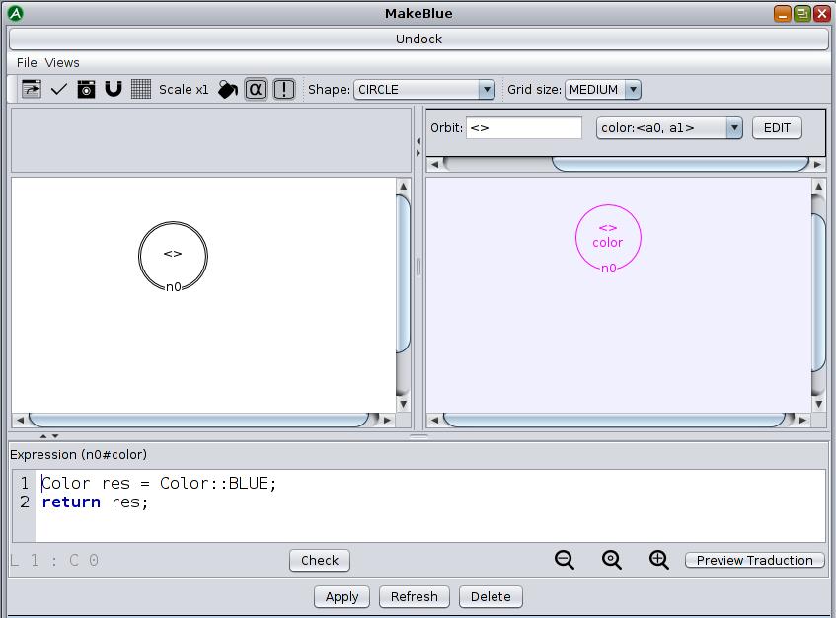Click orbit panel scroll-left arrow
836x618 pixels.
pos(434,164)
